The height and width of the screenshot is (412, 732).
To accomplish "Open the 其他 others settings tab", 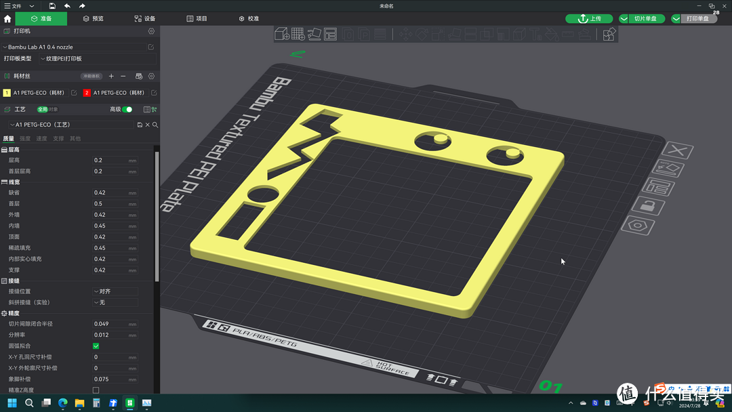I will [x=75, y=139].
